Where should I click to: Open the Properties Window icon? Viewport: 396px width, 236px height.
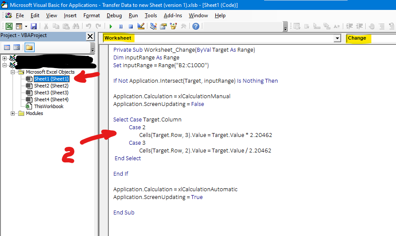pyautogui.click(x=163, y=26)
